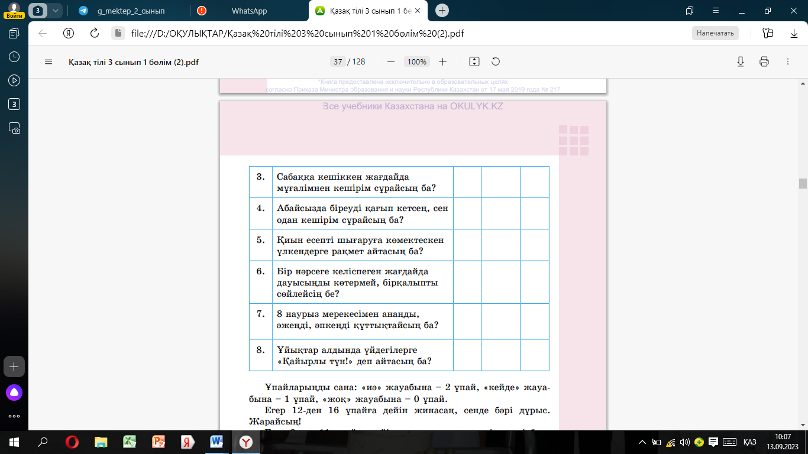Open the browsing history clock icon
The height and width of the screenshot is (454, 808).
[14, 57]
